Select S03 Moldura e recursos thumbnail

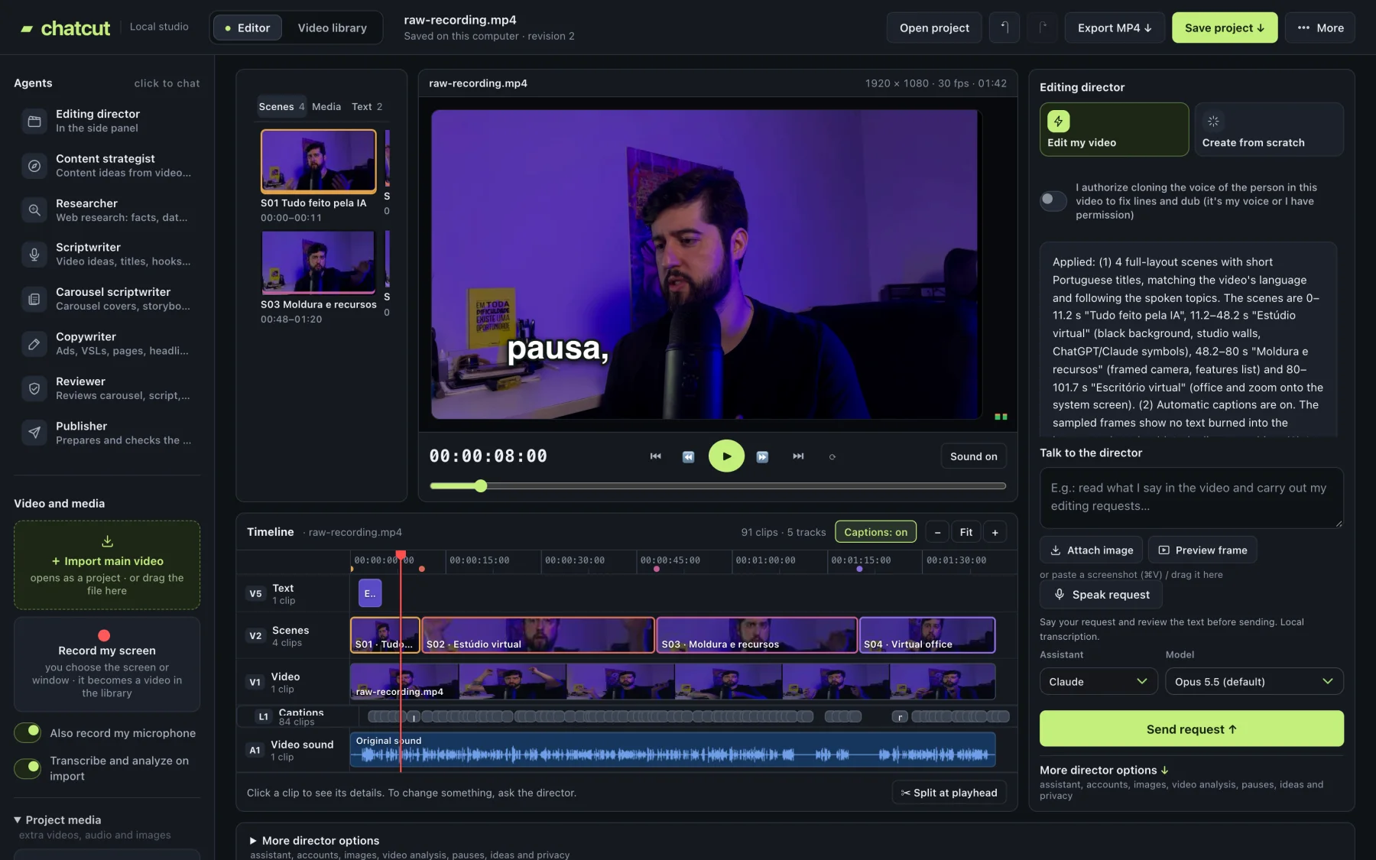(x=318, y=262)
